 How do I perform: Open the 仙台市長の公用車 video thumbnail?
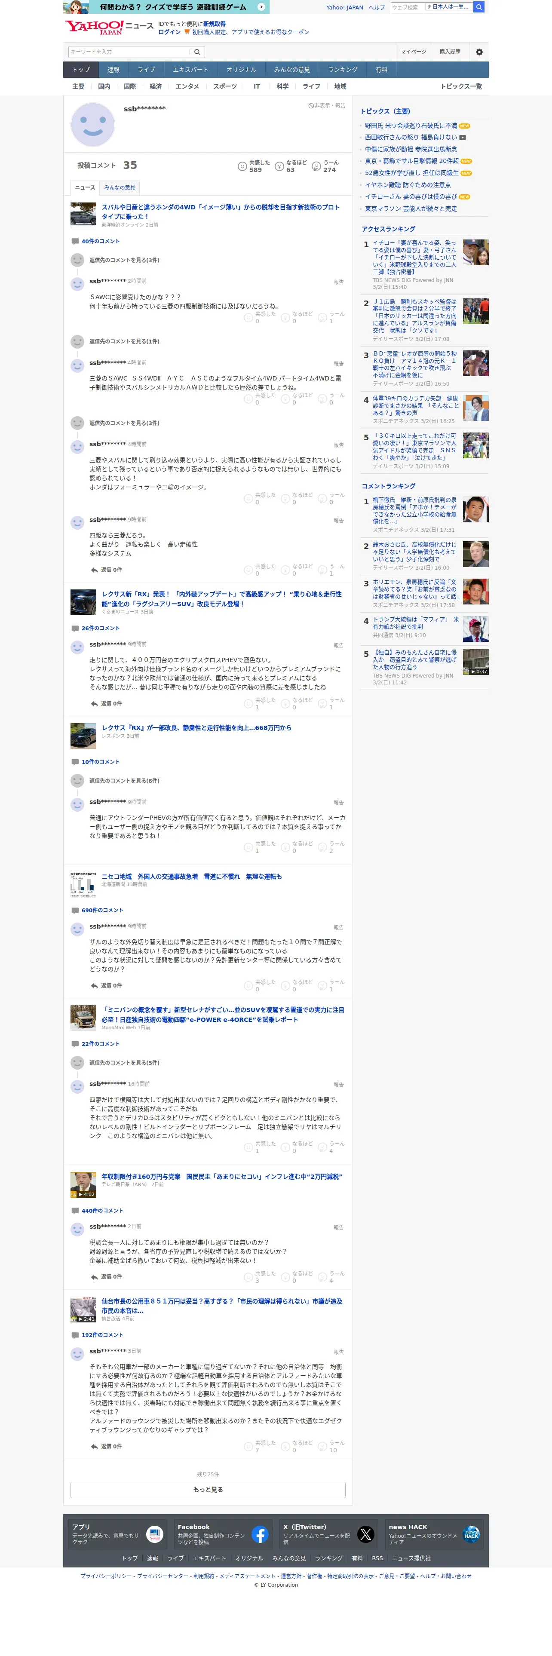[x=83, y=1309]
